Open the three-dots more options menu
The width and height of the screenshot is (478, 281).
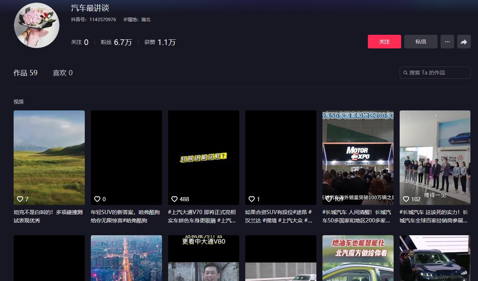(447, 42)
